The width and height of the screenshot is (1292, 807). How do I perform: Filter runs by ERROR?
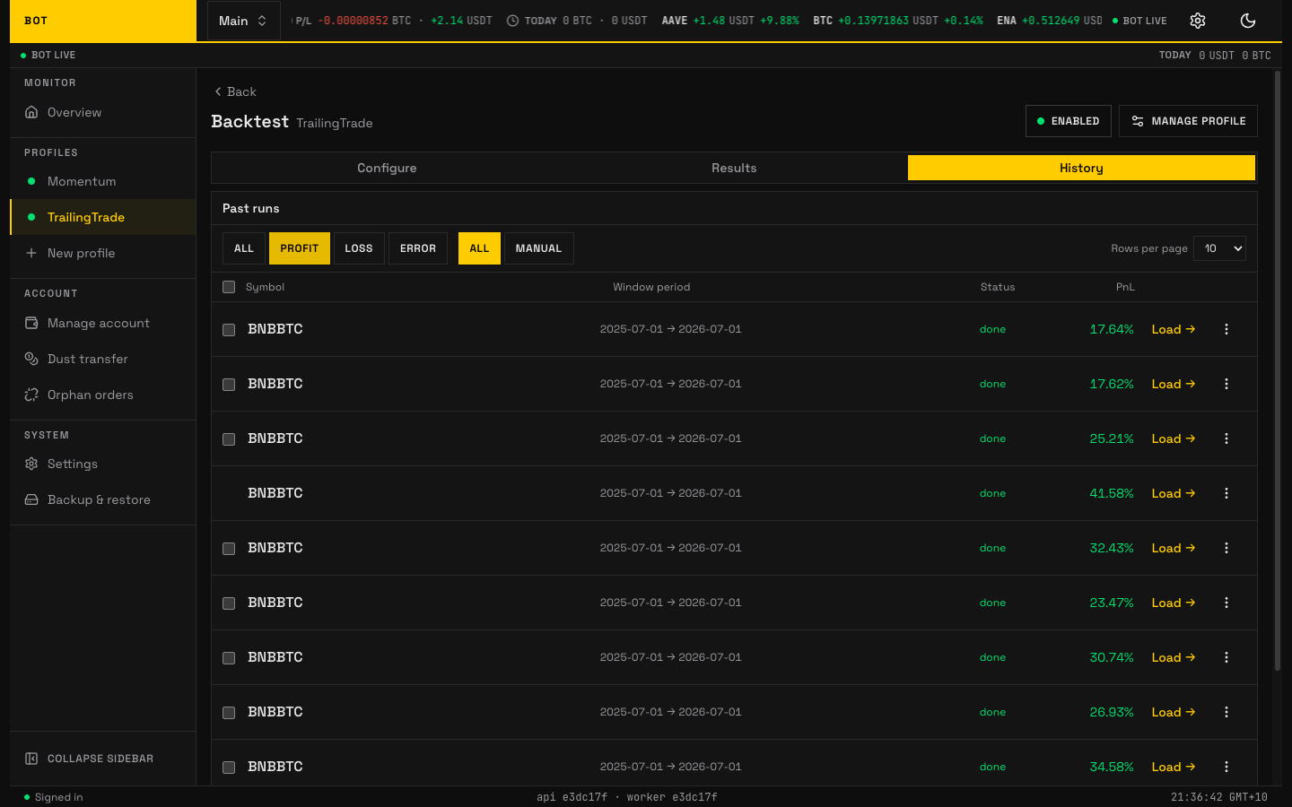[x=418, y=248]
